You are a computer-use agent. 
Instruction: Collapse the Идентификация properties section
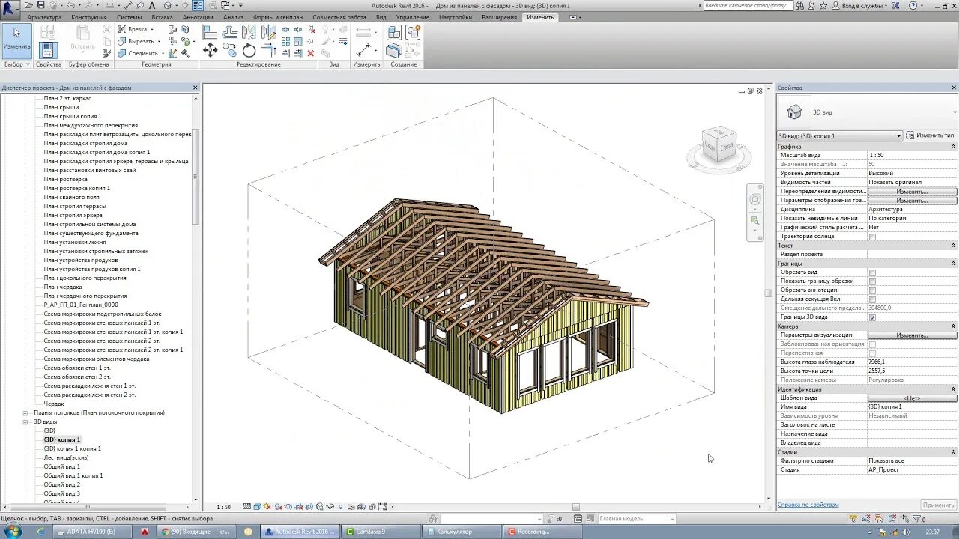point(954,389)
